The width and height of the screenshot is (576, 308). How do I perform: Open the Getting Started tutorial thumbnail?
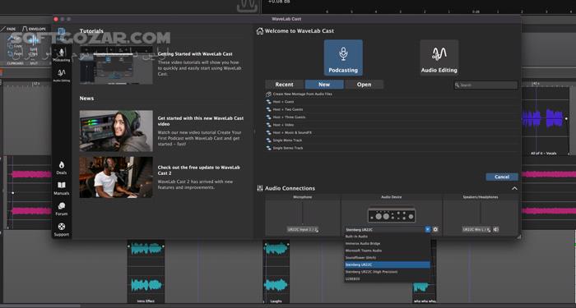click(116, 65)
